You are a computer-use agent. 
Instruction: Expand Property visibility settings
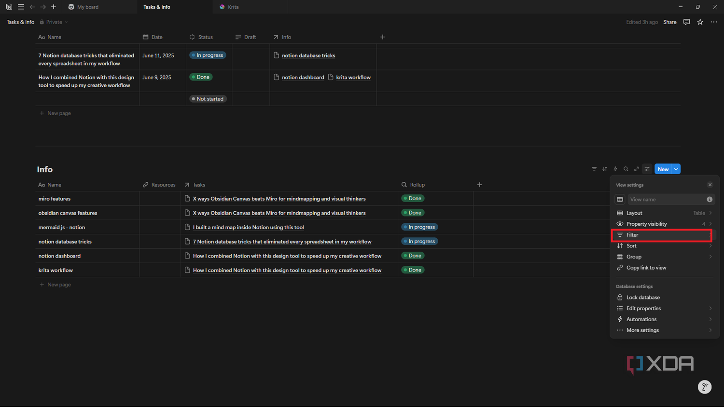pos(665,224)
